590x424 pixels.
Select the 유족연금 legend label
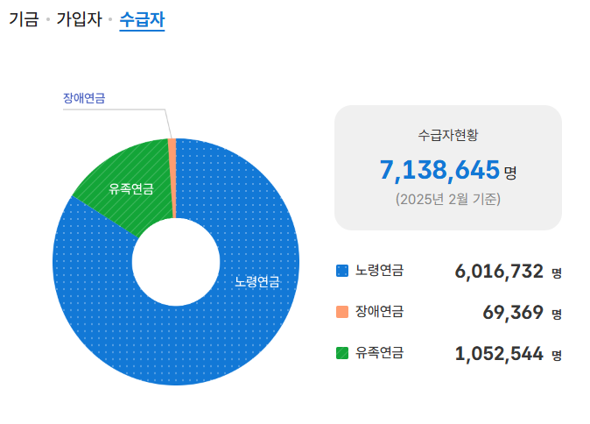[x=379, y=353]
